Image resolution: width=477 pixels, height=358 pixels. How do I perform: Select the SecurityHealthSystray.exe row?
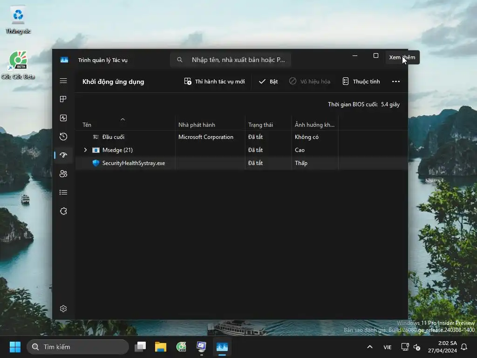pos(242,163)
